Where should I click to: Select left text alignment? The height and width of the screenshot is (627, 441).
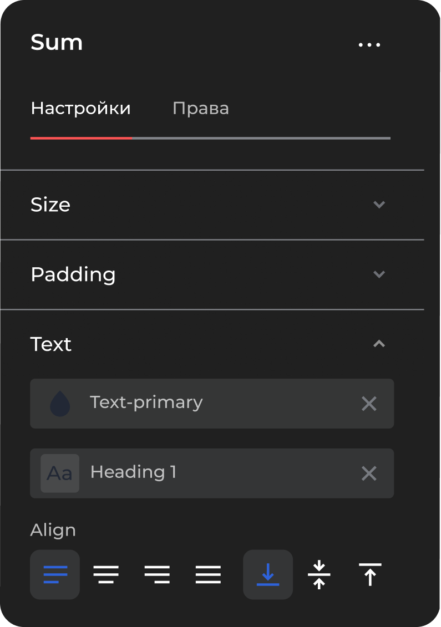coord(55,574)
